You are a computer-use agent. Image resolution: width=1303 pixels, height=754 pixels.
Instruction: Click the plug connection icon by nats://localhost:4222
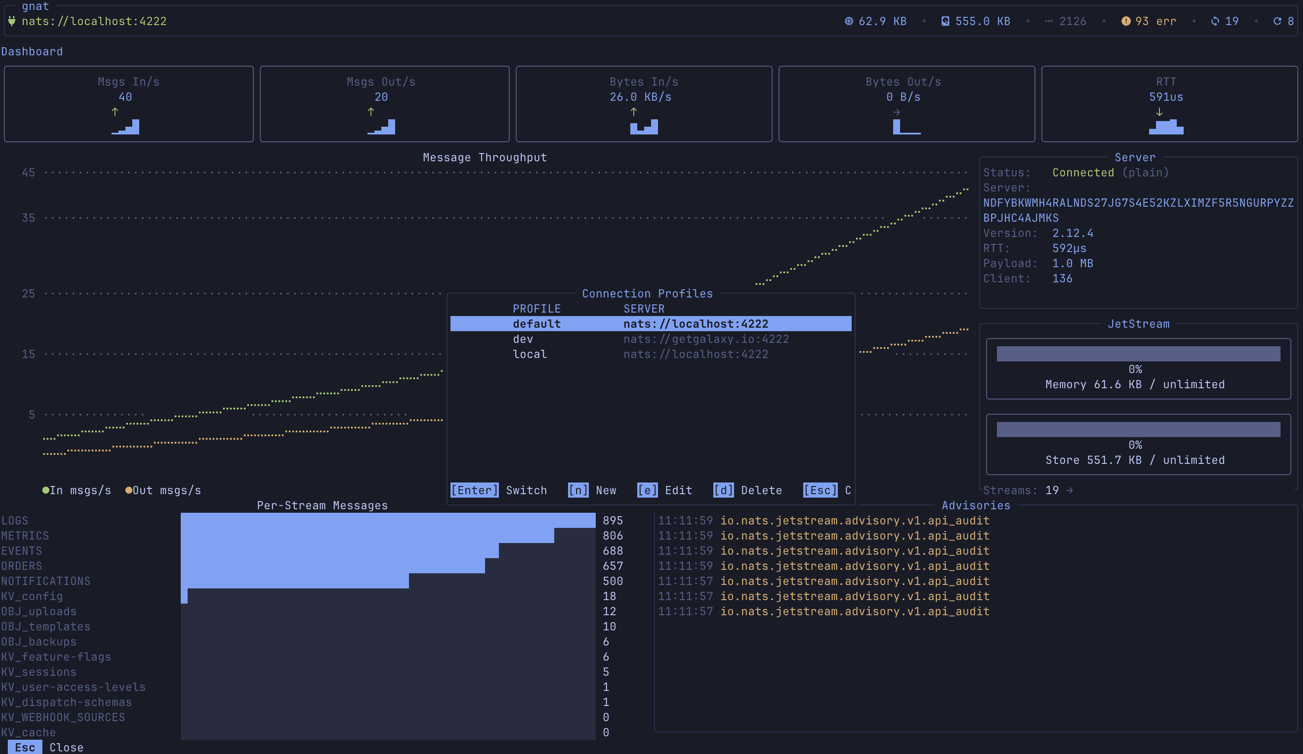12,21
